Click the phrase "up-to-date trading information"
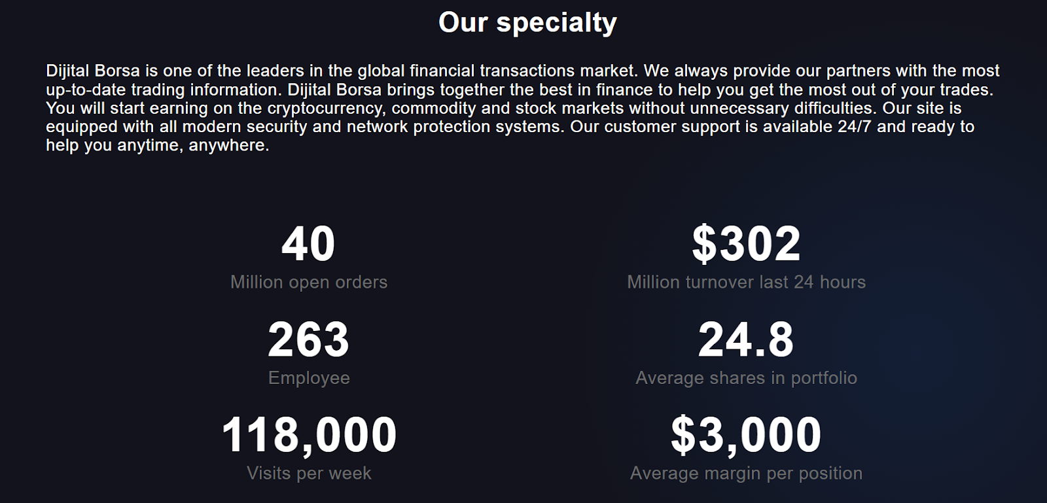 click(x=164, y=89)
